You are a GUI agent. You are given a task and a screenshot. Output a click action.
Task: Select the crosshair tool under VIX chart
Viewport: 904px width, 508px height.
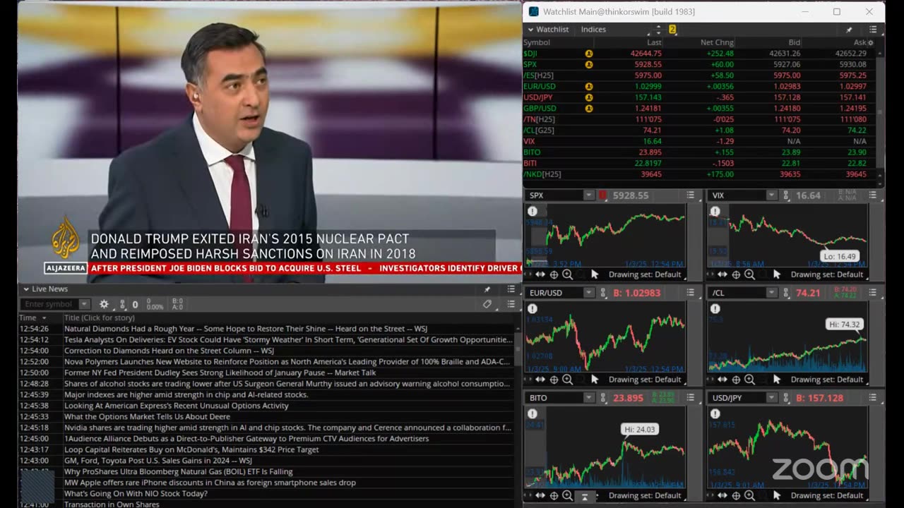pos(736,274)
